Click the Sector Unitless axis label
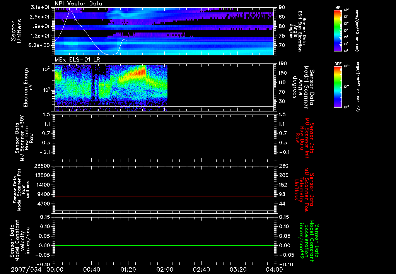 coord(16,31)
